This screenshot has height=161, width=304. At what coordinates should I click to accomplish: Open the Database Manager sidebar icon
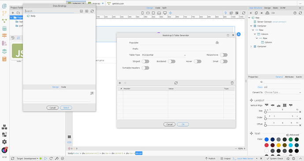click(x=4, y=29)
